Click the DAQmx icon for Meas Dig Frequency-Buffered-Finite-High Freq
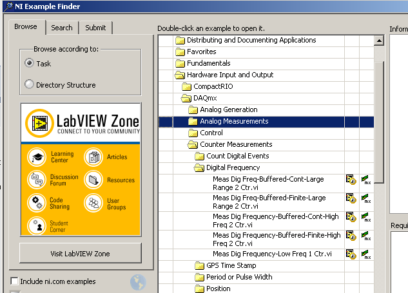This screenshot has width=408, height=293. tap(366, 236)
